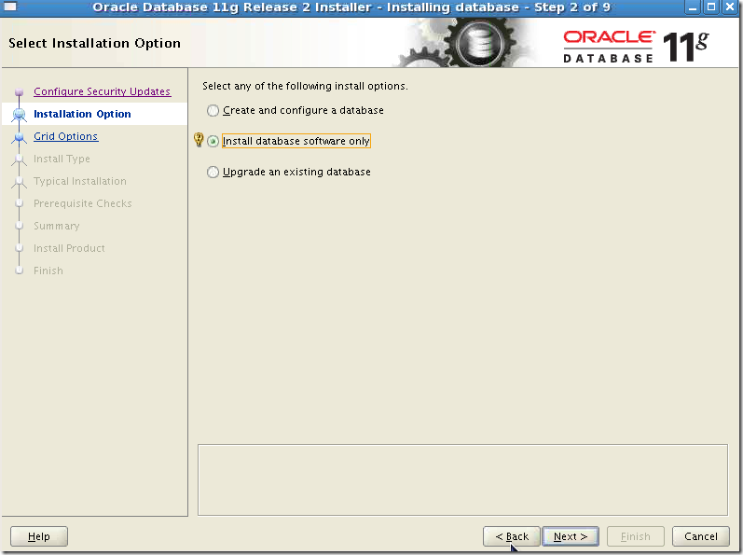The image size is (743, 555).
Task: Click the message details text area
Action: pyautogui.click(x=462, y=479)
